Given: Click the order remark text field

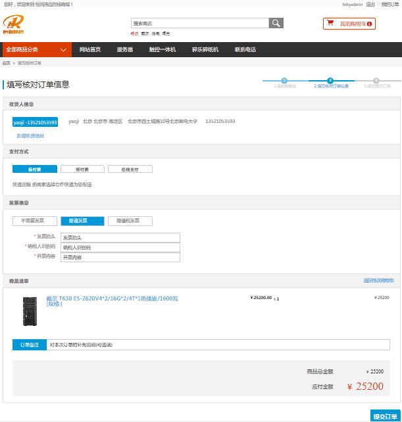Looking at the screenshot, I should (218, 344).
